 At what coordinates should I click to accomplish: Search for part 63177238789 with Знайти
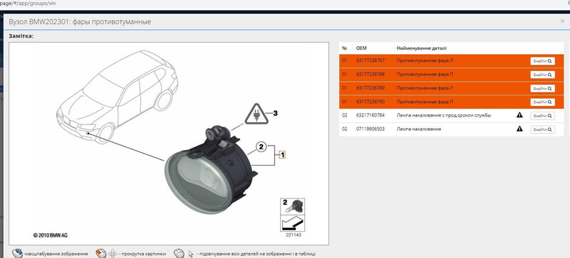[542, 89]
